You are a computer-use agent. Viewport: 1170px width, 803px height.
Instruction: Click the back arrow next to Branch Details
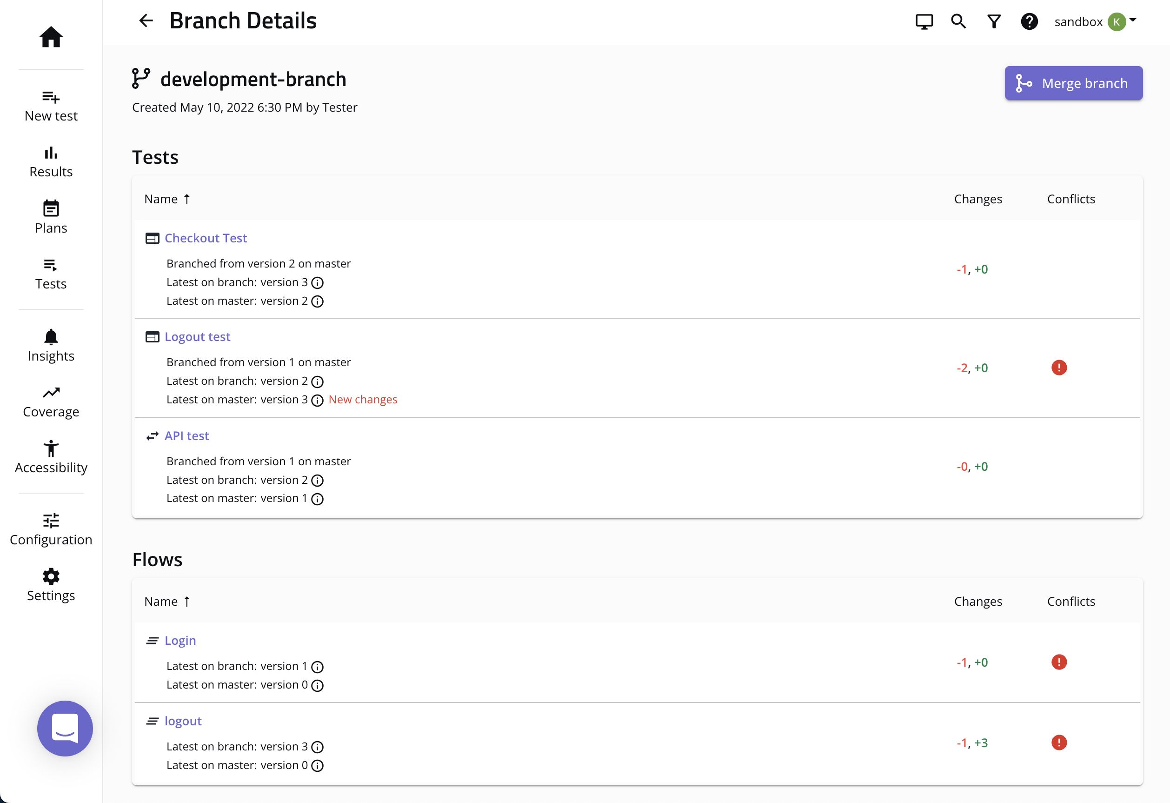tap(146, 20)
